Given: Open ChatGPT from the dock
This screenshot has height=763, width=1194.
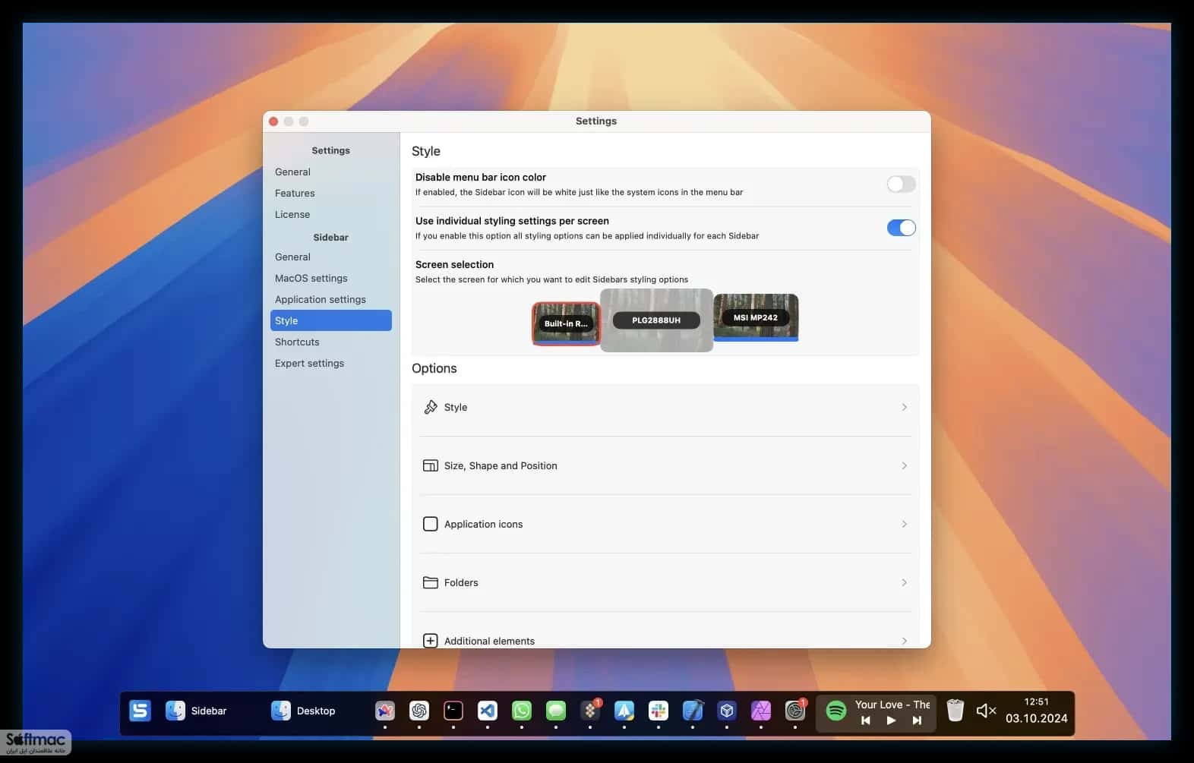Looking at the screenshot, I should click(x=419, y=711).
